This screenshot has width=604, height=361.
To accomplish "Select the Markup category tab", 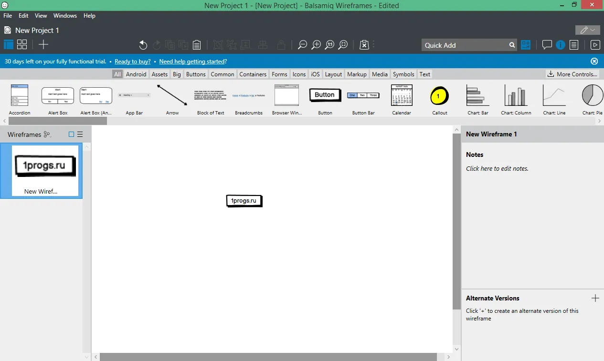I will tap(357, 74).
